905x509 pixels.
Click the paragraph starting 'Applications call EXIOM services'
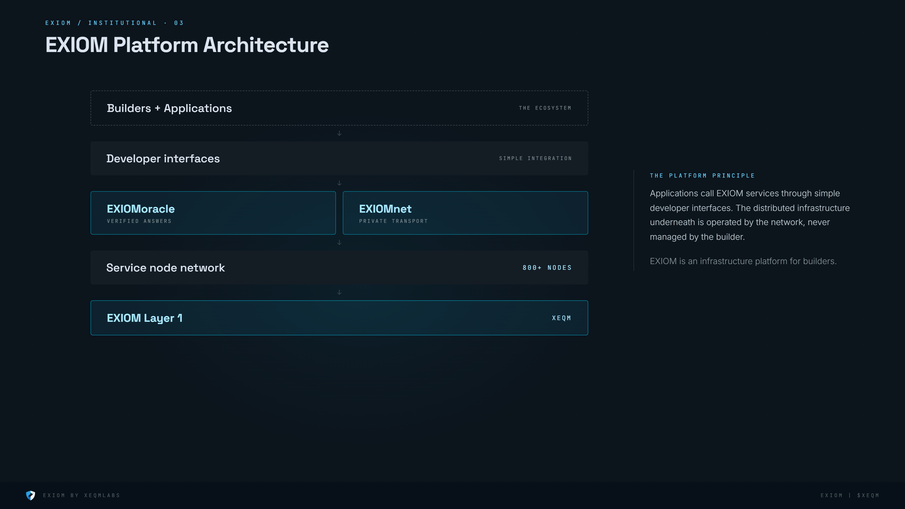click(750, 215)
